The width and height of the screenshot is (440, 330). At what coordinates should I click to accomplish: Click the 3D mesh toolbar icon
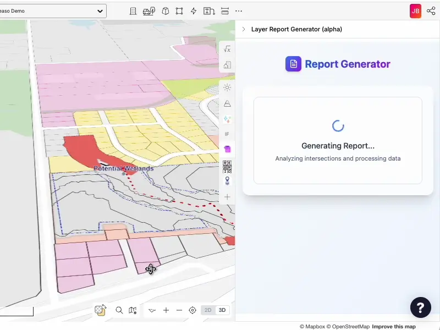click(x=166, y=10)
